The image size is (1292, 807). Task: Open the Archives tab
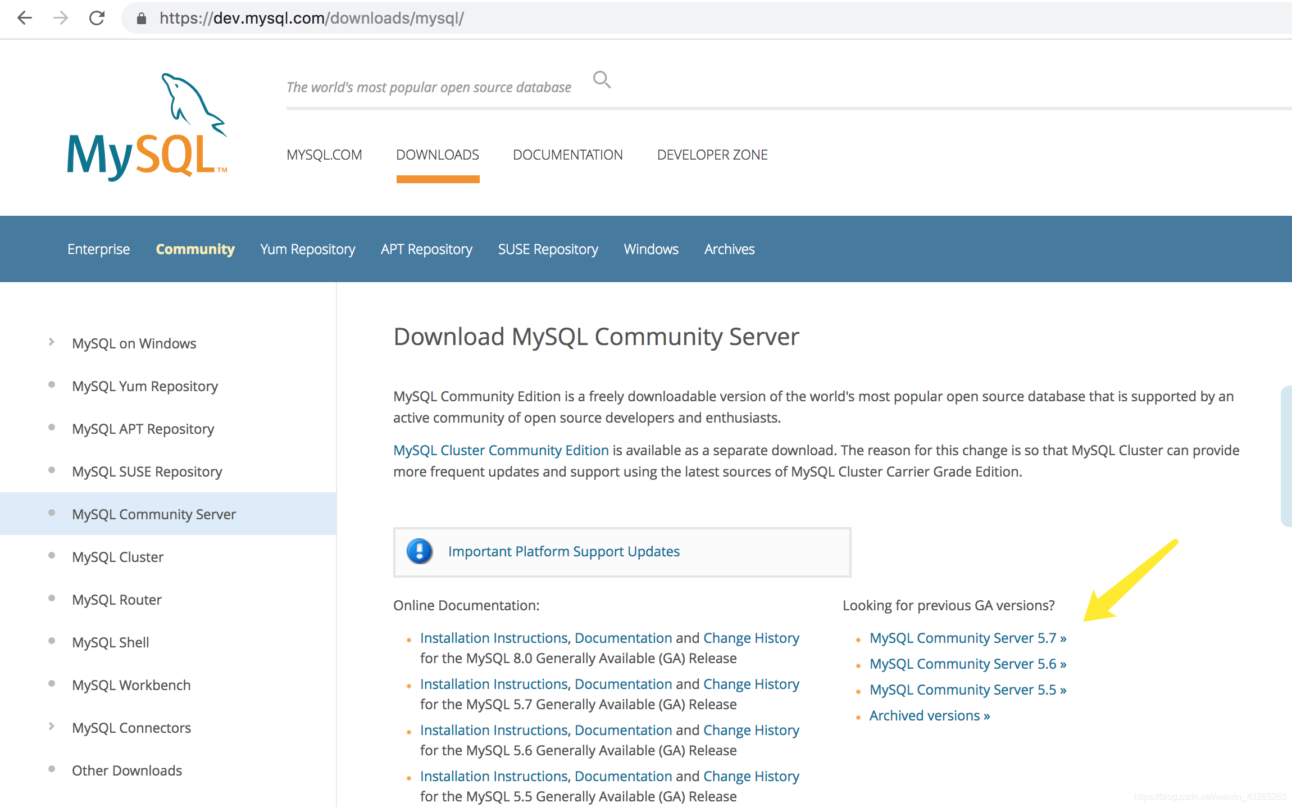[729, 249]
